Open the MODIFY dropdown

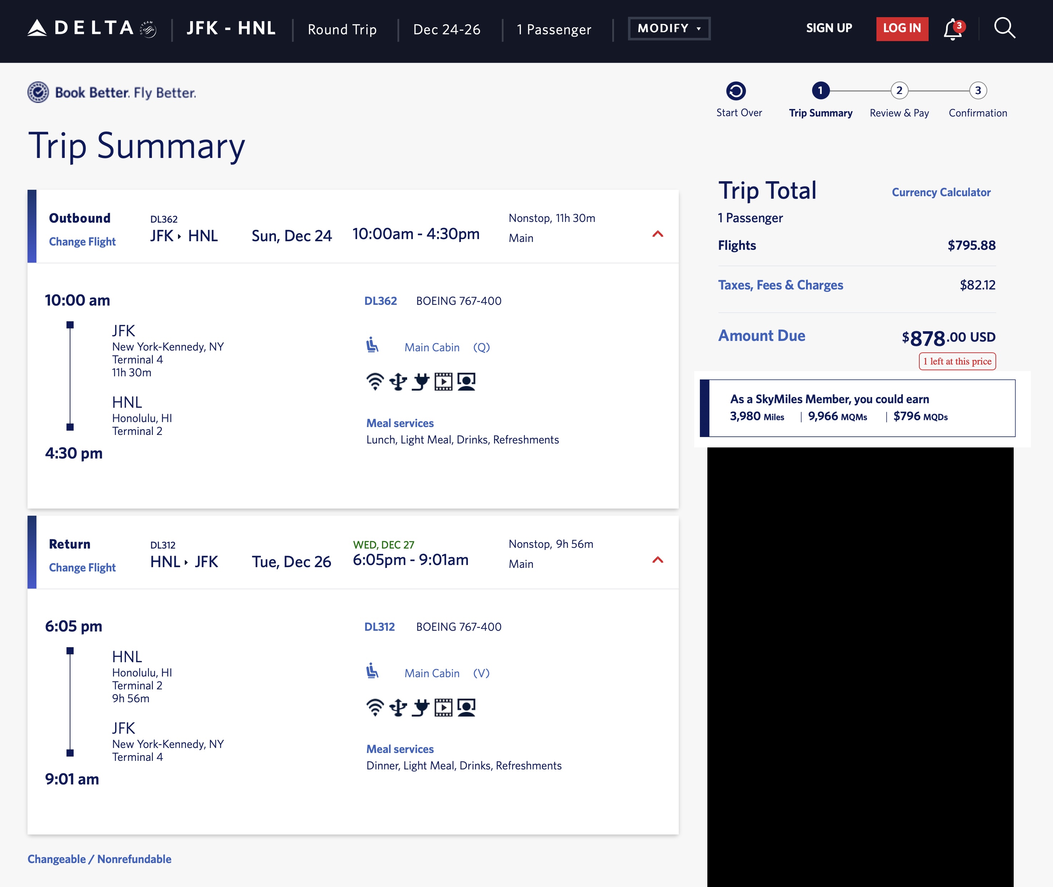point(669,28)
